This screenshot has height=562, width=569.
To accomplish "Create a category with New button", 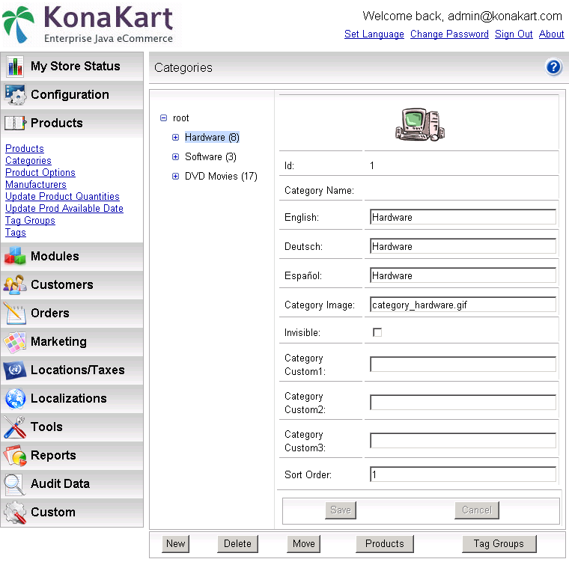I will point(176,543).
